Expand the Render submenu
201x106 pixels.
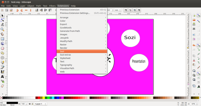pyautogui.click(x=82, y=48)
